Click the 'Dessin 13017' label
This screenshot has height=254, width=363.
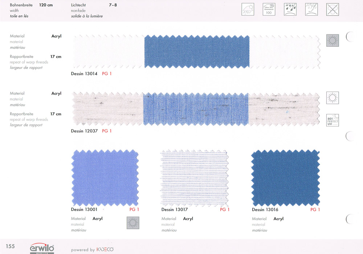pyautogui.click(x=175, y=210)
